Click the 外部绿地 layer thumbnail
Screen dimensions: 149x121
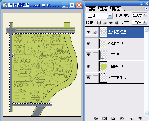[x=103, y=44]
